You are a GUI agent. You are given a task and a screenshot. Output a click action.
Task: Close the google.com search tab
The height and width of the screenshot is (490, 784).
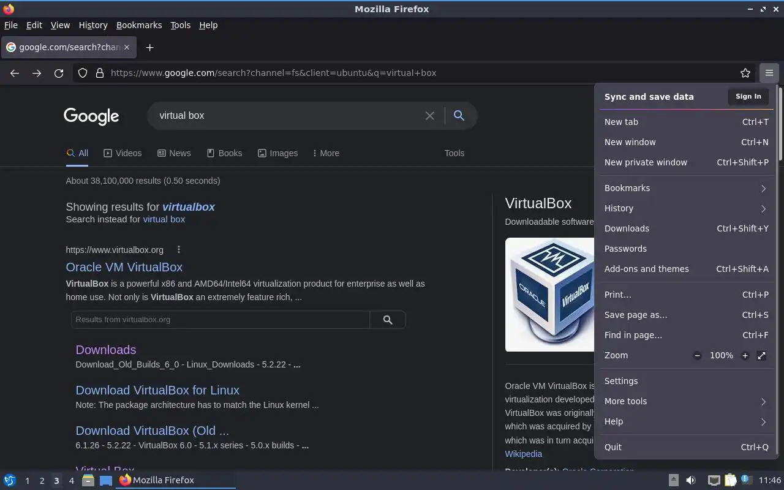point(127,47)
